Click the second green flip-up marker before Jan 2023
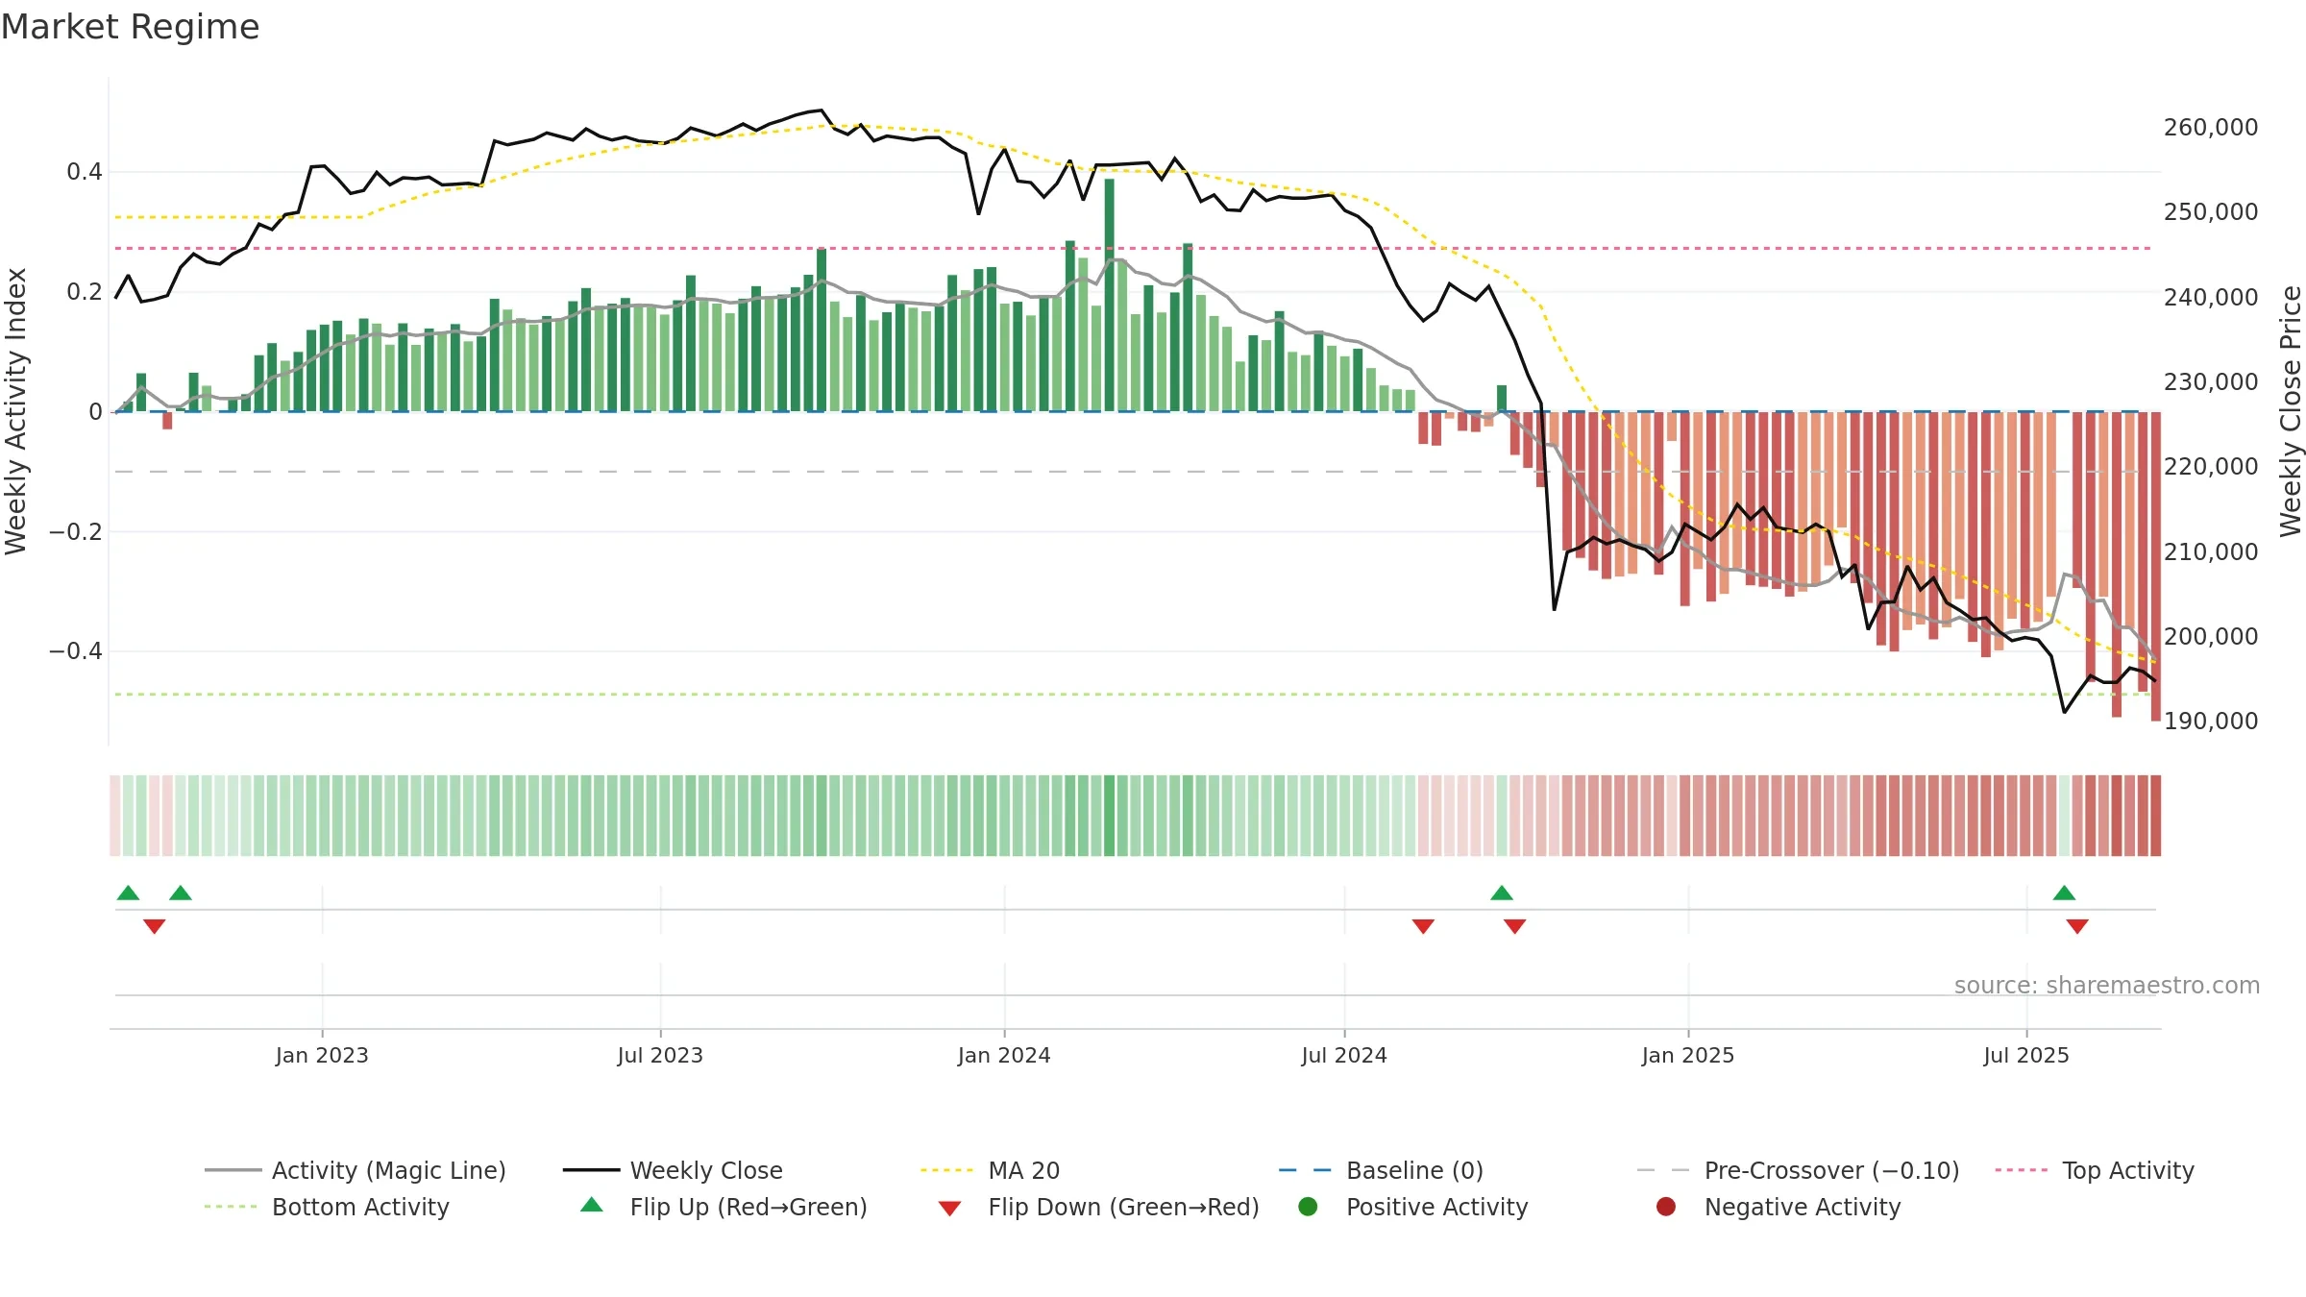This screenshot has height=1297, width=2306. point(181,893)
